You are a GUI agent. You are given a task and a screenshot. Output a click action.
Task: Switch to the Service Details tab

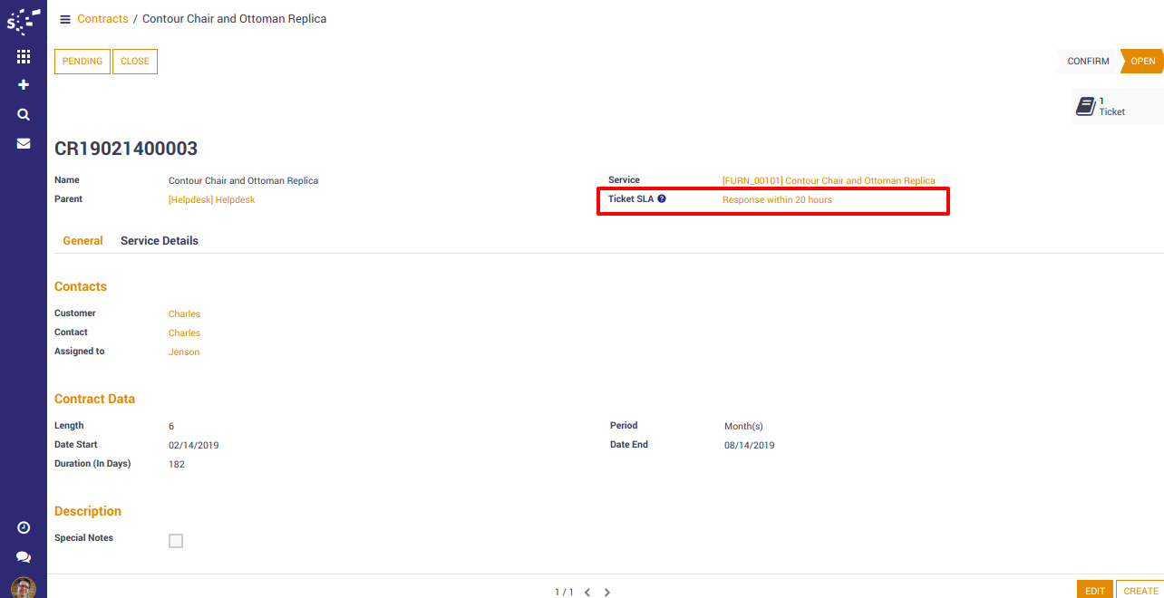(160, 241)
